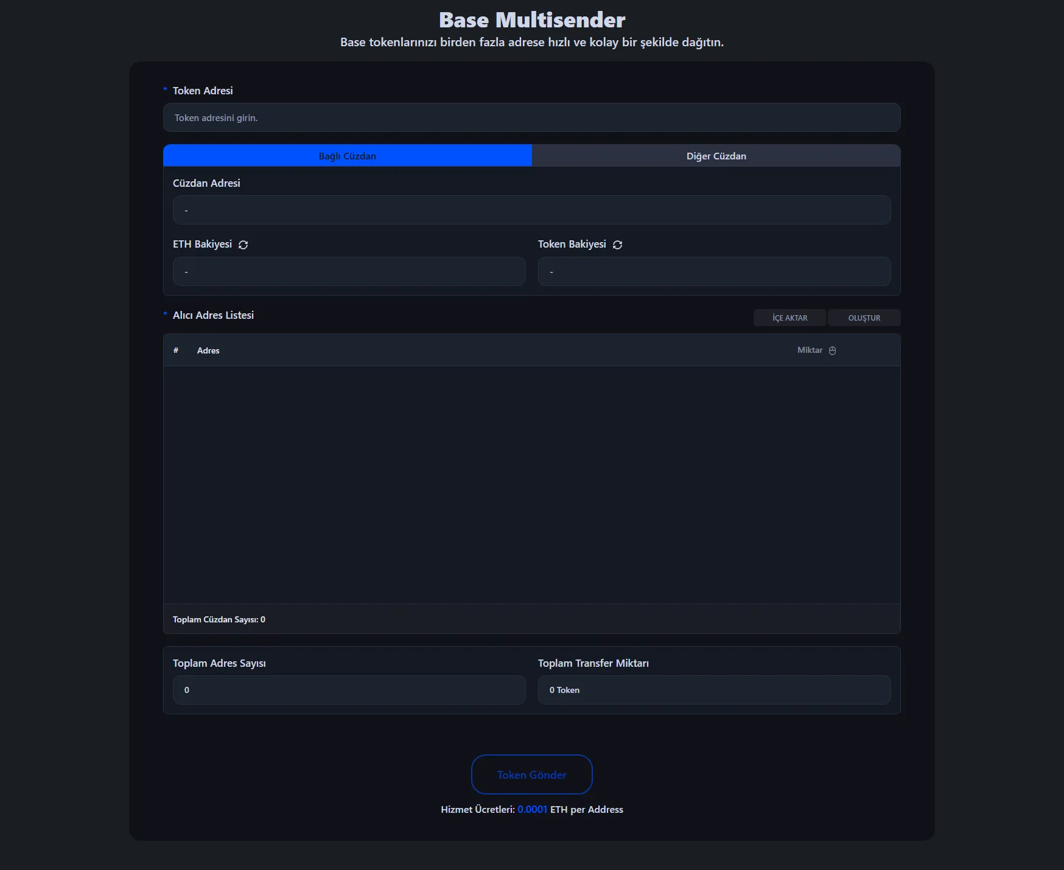Click the Base Multisender page title
This screenshot has height=870, width=1064.
click(531, 20)
